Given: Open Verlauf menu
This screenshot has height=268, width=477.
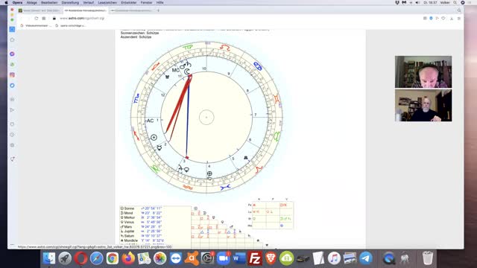Looking at the screenshot, I should pos(88,2).
